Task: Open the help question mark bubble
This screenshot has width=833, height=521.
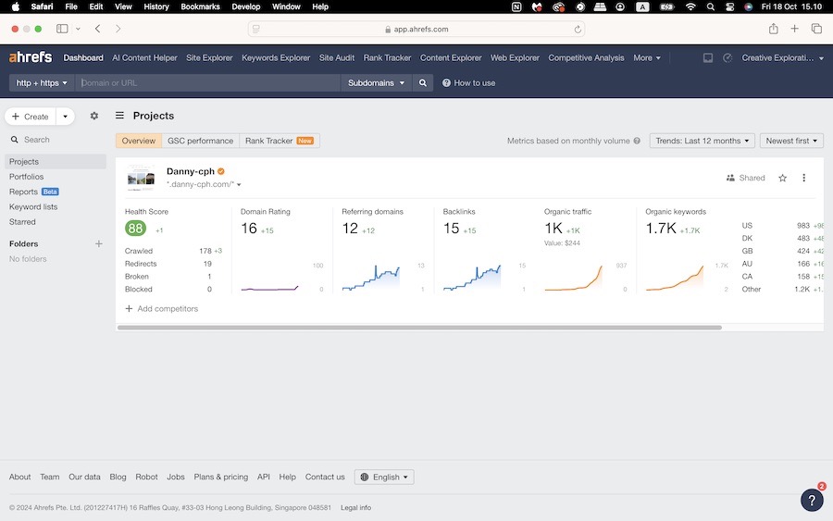Action: [x=812, y=500]
